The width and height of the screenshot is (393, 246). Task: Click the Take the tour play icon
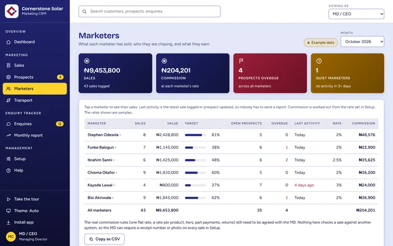(8, 199)
